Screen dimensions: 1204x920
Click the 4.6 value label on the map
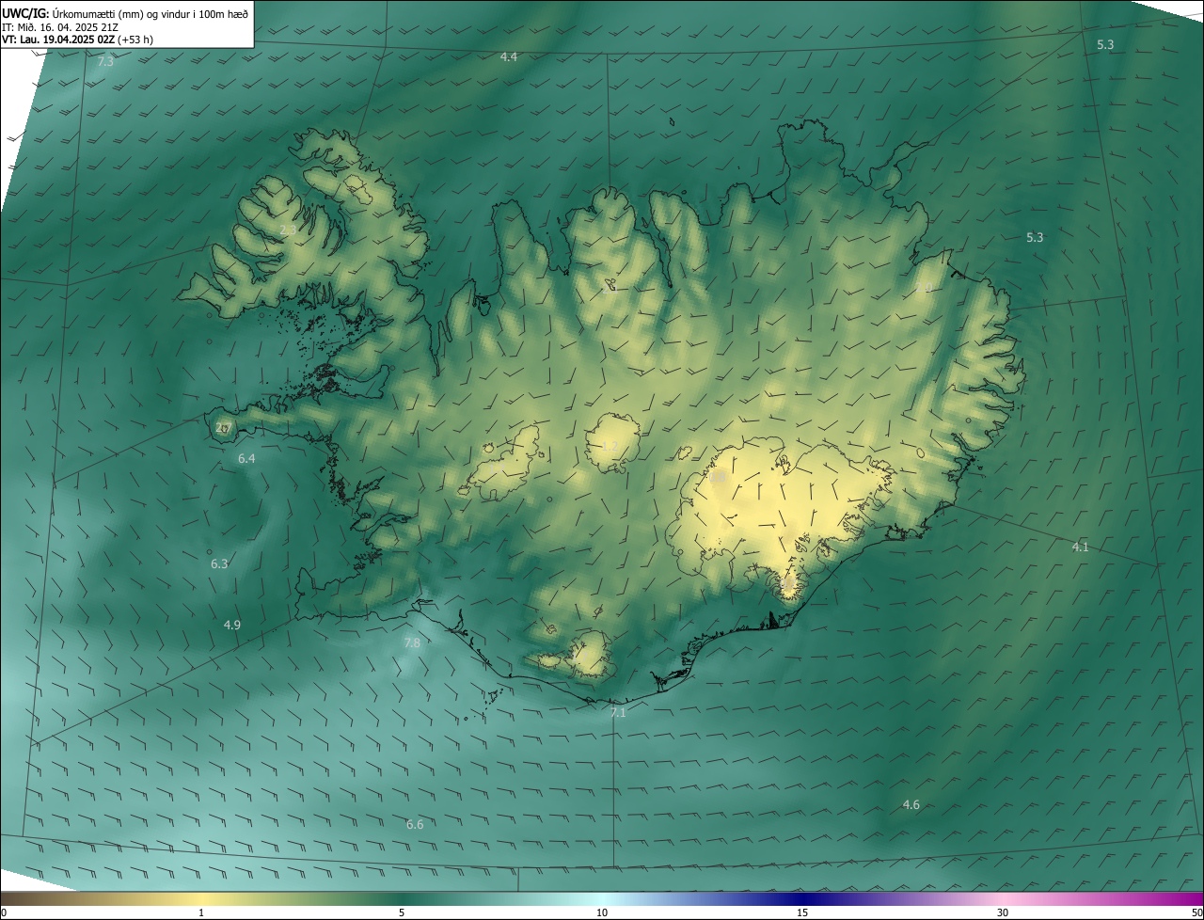911,804
